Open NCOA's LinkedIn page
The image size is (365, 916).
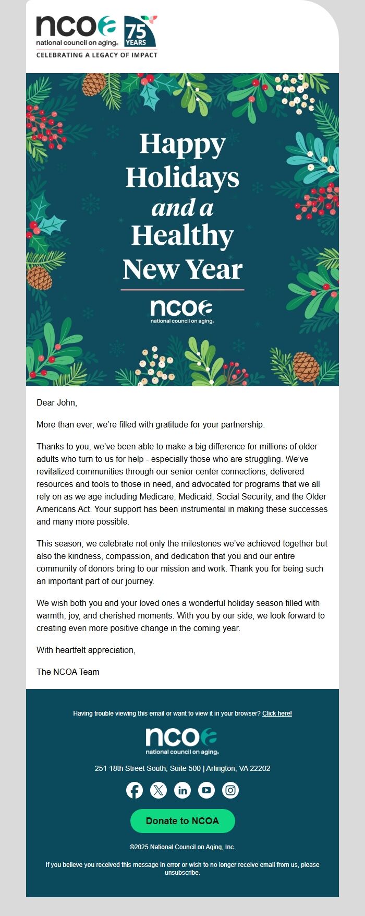(x=182, y=790)
